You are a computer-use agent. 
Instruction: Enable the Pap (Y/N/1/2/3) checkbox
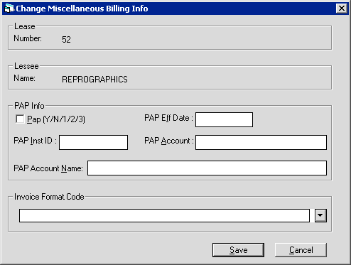(x=20, y=119)
